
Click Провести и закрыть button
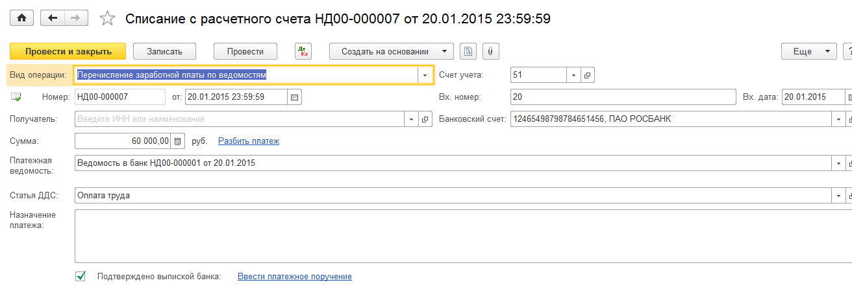pos(68,51)
